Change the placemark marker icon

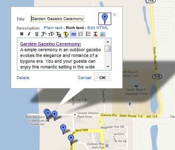pos(105,19)
